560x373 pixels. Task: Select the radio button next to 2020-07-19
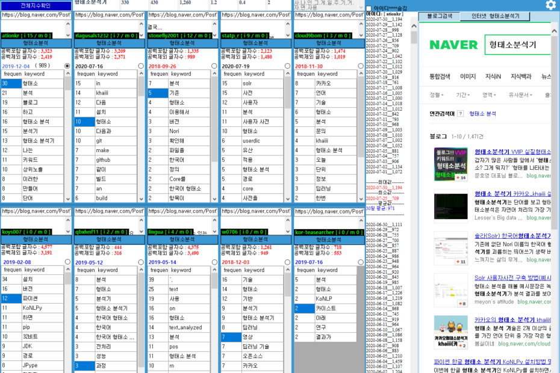[287, 66]
